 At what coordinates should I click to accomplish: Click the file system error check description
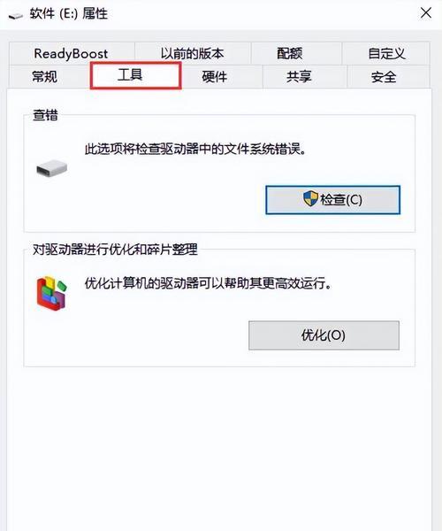(195, 149)
